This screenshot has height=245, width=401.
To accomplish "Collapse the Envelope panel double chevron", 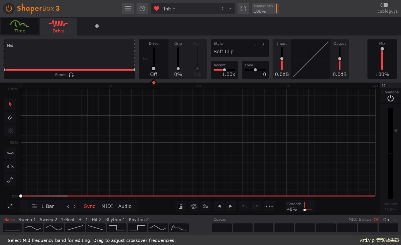I will click(x=383, y=85).
